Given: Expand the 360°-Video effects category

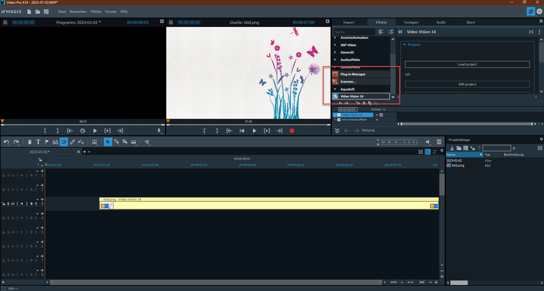Looking at the screenshot, I should point(335,45).
